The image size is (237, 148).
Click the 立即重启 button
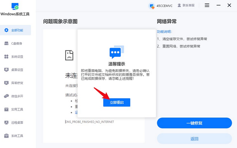click(x=117, y=102)
